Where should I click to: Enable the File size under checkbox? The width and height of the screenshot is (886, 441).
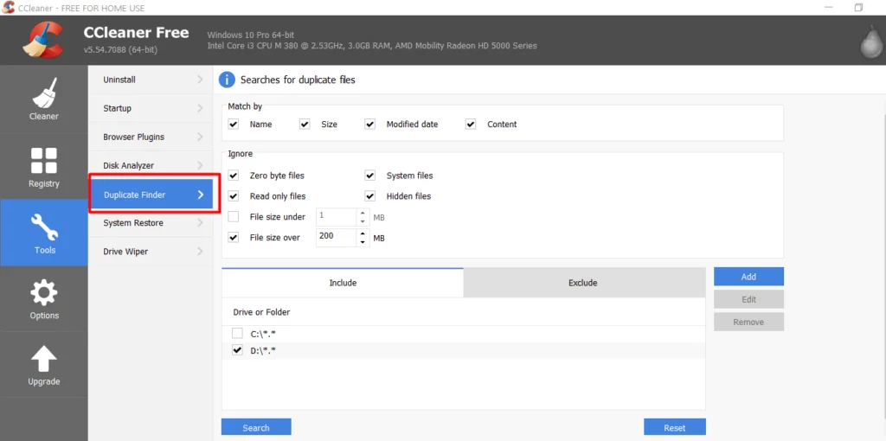coord(234,216)
